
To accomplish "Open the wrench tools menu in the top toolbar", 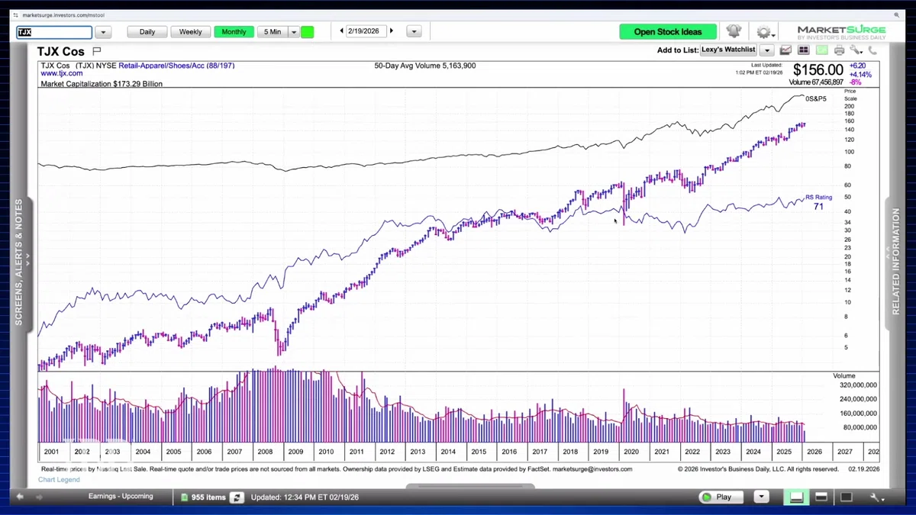I will pos(856,50).
